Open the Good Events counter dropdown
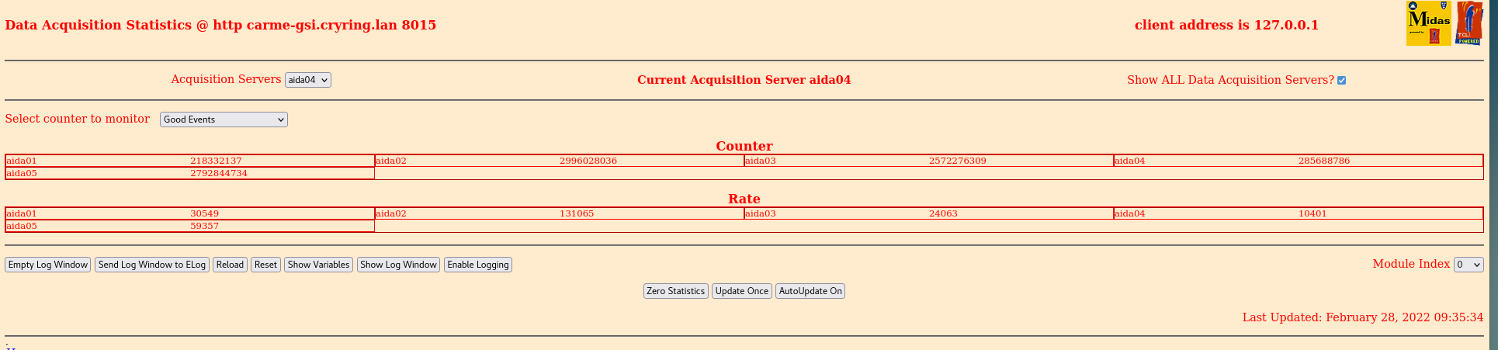The width and height of the screenshot is (1498, 350). [224, 120]
